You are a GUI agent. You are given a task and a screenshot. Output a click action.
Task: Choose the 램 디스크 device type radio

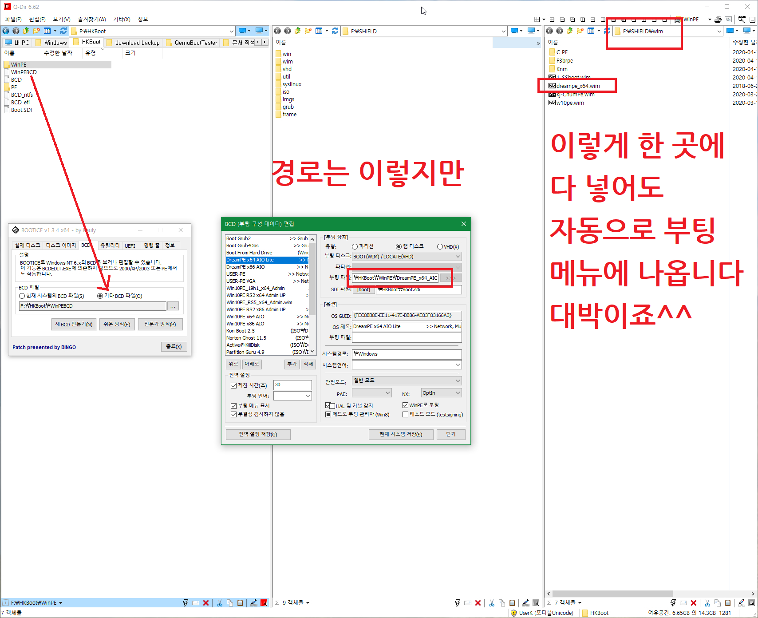(399, 246)
